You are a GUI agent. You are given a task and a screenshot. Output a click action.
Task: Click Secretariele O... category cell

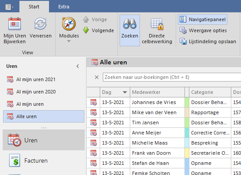pyautogui.click(x=210, y=153)
